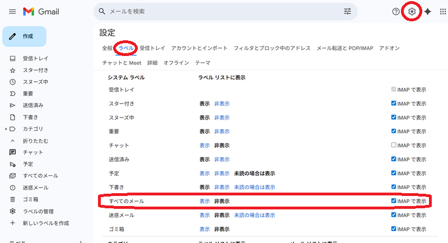The height and width of the screenshot is (243, 448).
Task: Enable IMAP で表示 for チャット
Action: (x=394, y=145)
